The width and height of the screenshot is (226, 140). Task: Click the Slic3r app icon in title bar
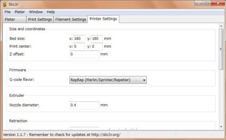tap(5, 4)
